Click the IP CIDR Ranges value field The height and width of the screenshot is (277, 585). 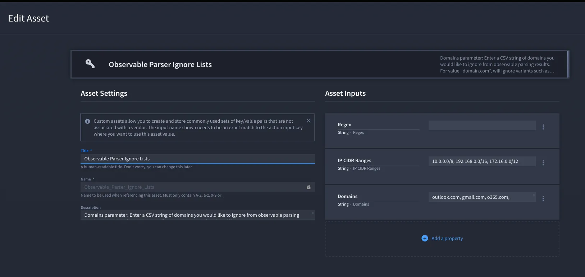pyautogui.click(x=482, y=161)
